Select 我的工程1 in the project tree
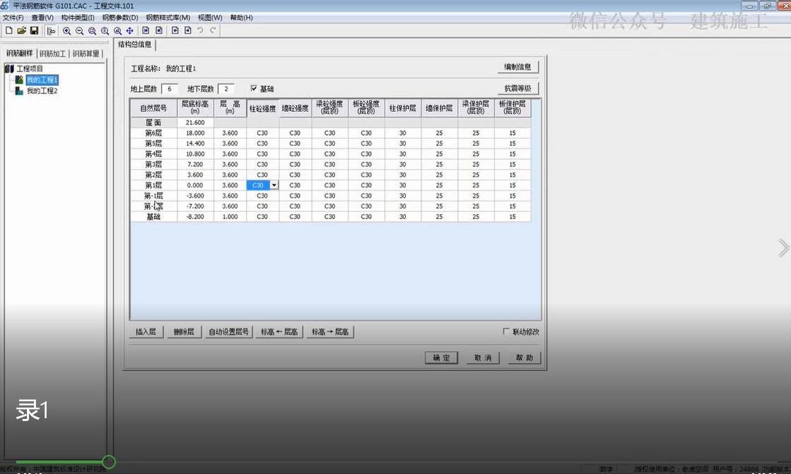Viewport: 791px width, 474px height. click(42, 80)
